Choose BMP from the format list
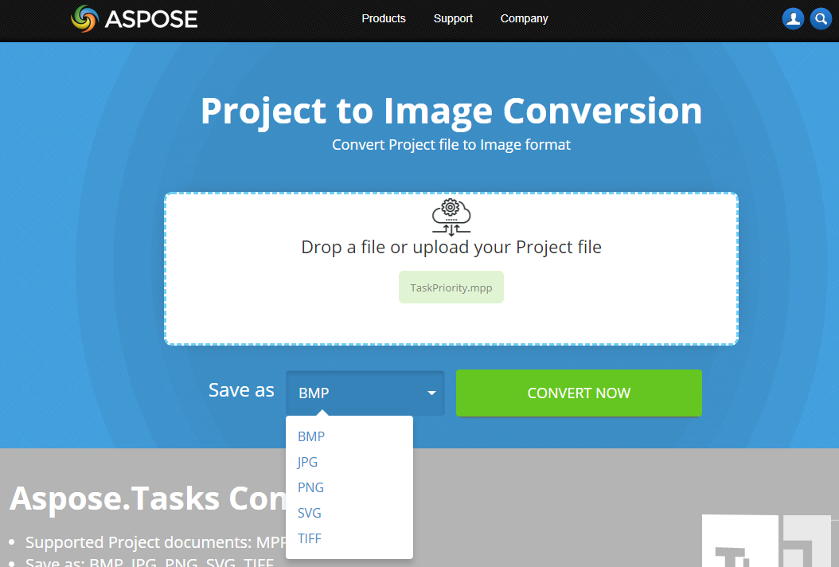 click(x=311, y=436)
